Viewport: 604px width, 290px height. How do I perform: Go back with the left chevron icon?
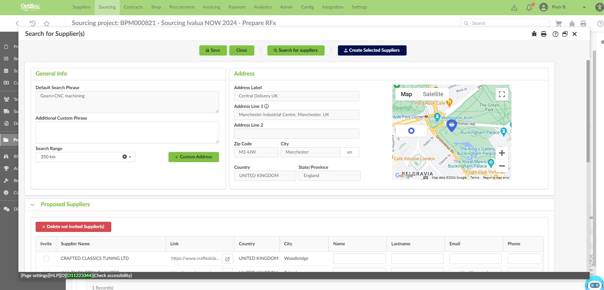point(17,23)
